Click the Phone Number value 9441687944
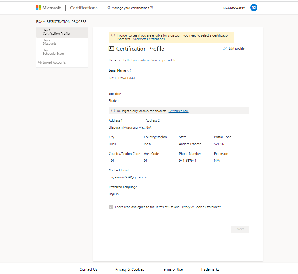 187,161
